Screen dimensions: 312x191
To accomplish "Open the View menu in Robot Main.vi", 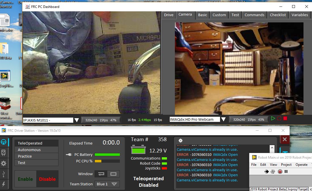I will click(x=273, y=165).
